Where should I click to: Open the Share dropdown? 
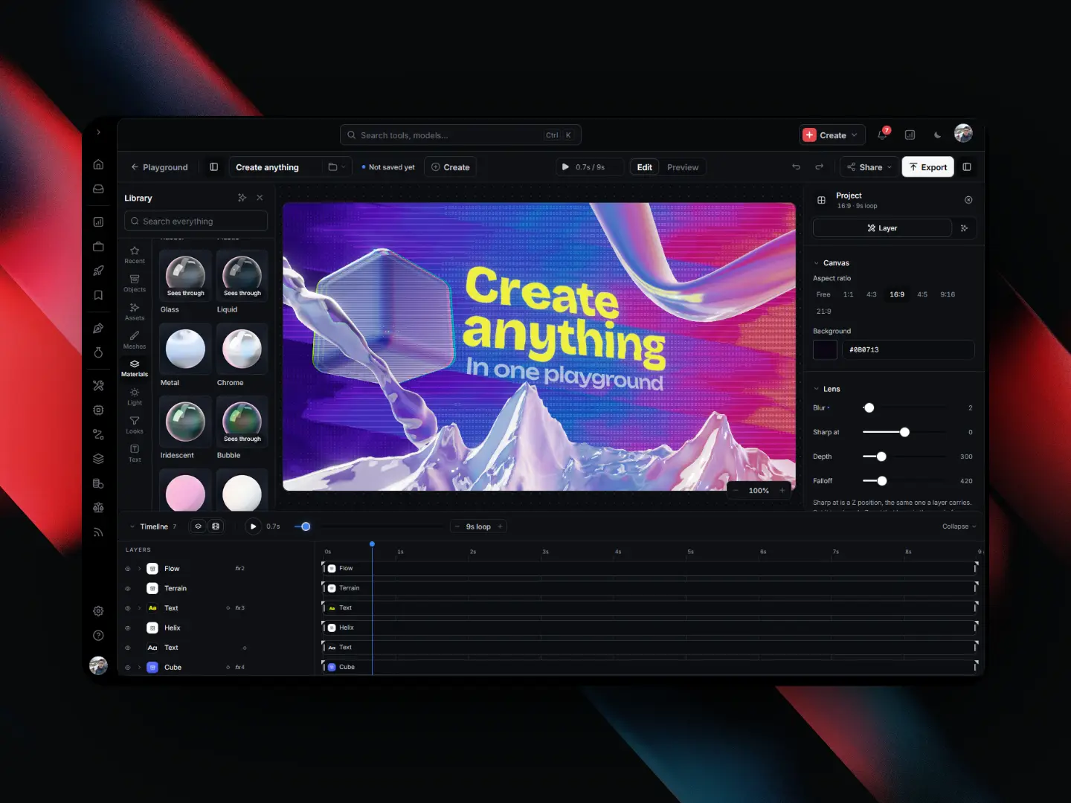click(x=869, y=167)
